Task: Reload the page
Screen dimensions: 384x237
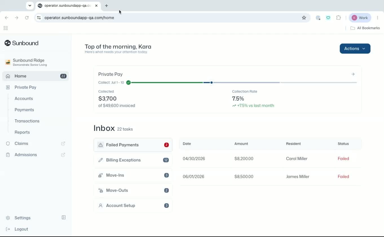Action: point(27,18)
